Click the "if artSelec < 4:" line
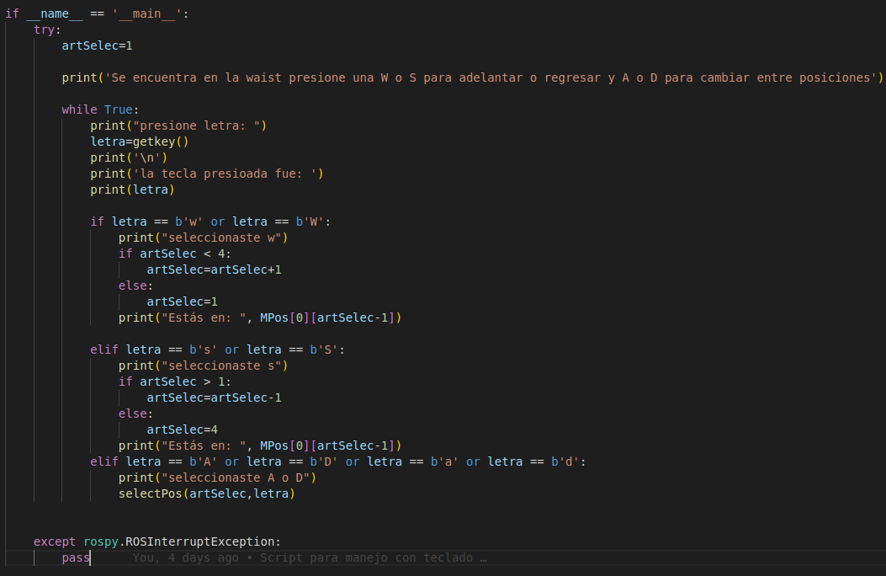Image resolution: width=886 pixels, height=576 pixels. (x=175, y=253)
